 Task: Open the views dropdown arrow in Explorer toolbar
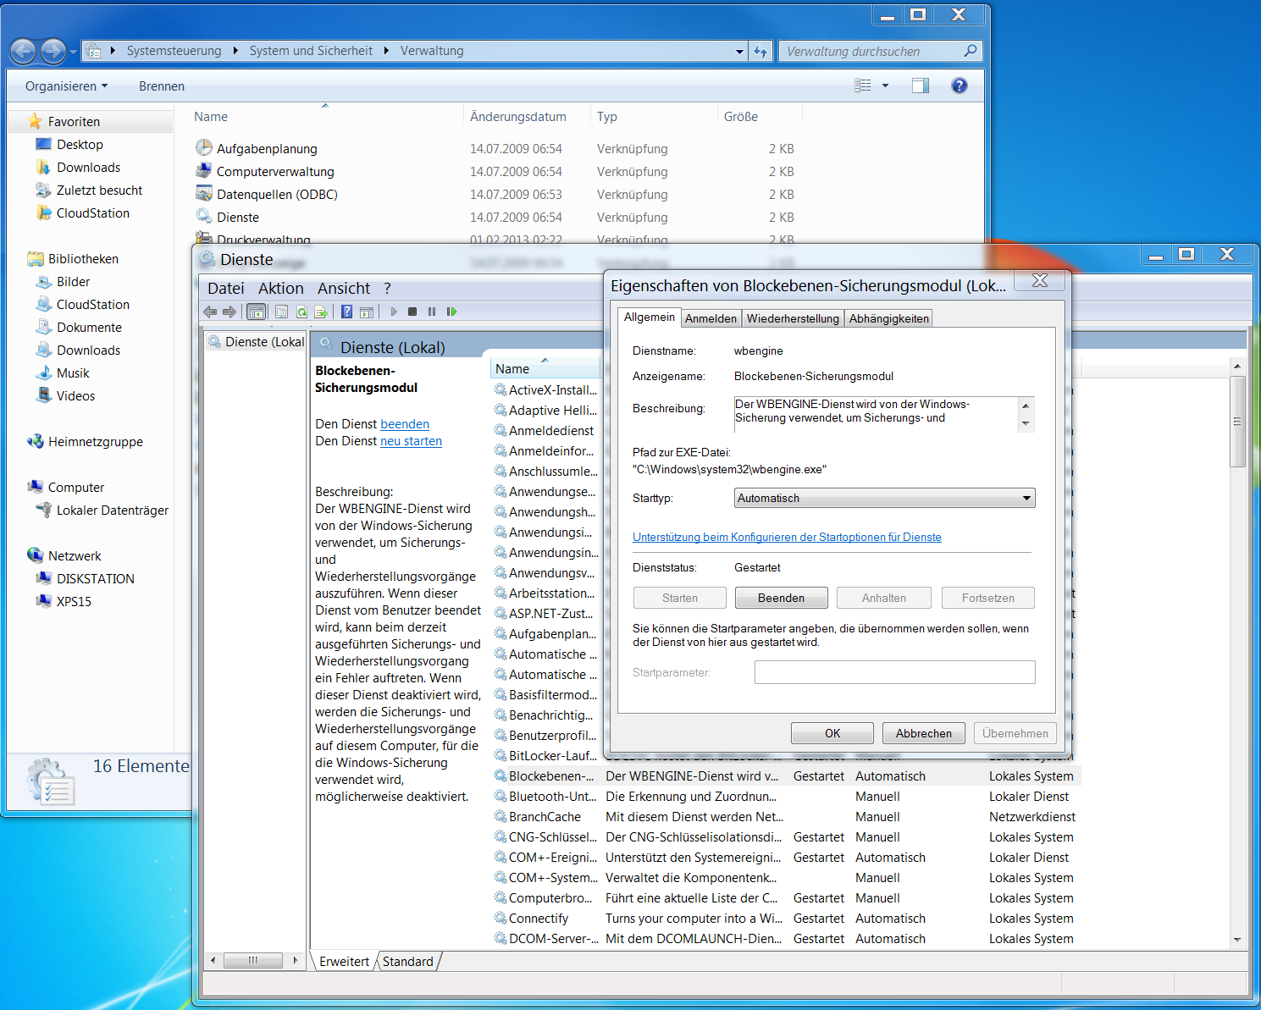pos(883,86)
